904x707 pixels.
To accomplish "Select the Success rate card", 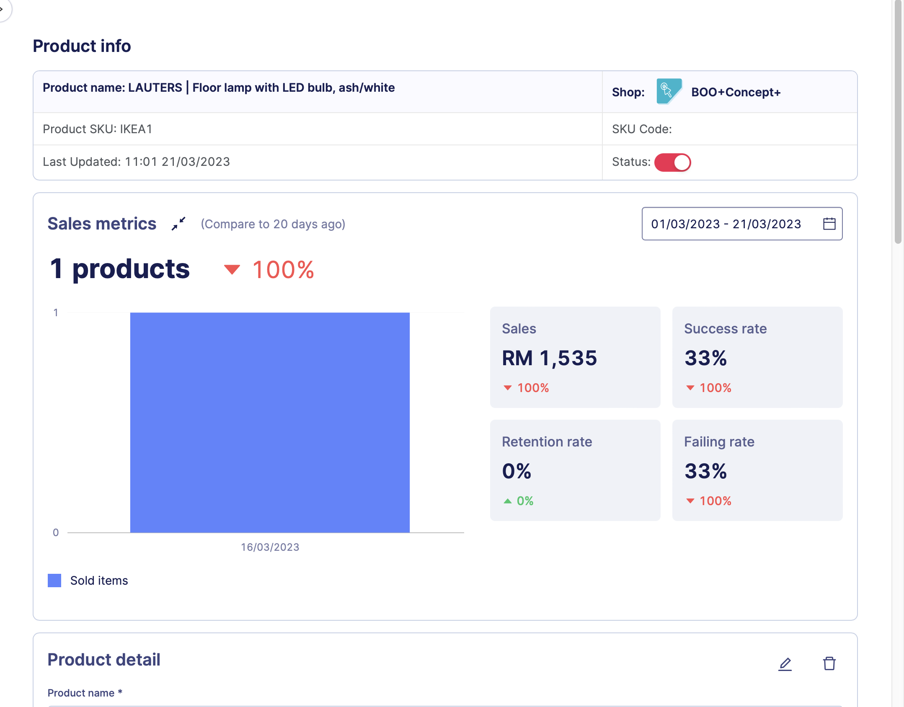I will pyautogui.click(x=757, y=357).
